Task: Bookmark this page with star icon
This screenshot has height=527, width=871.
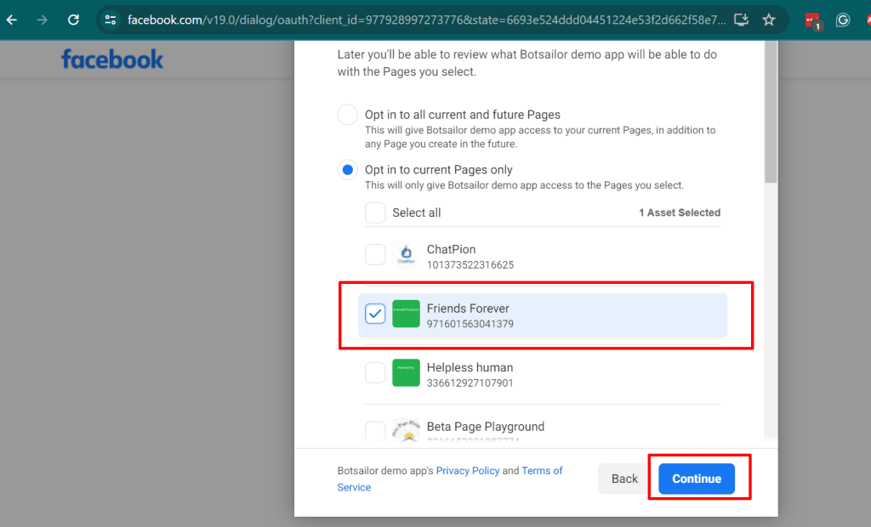Action: (x=769, y=20)
